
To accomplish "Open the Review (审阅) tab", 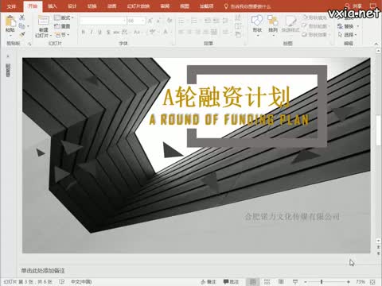I will click(165, 6).
